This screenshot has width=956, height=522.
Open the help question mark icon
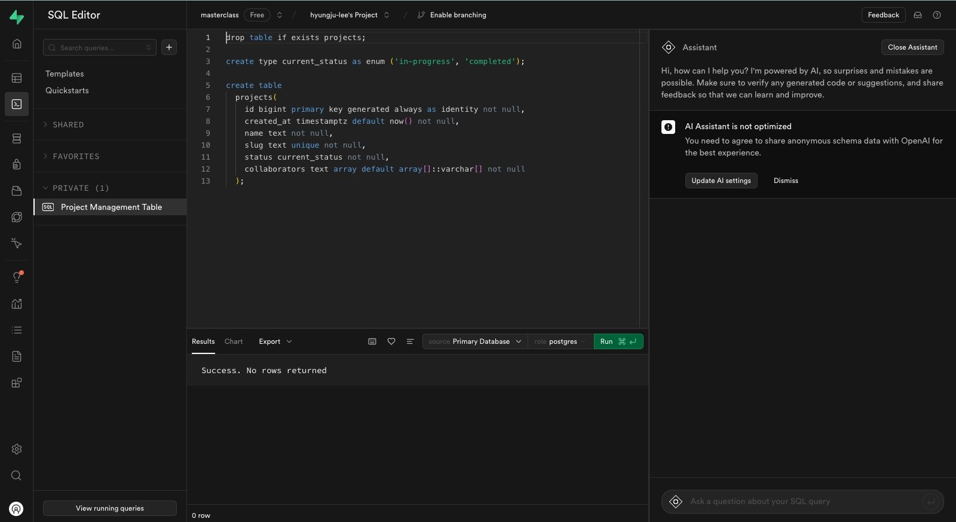point(937,15)
